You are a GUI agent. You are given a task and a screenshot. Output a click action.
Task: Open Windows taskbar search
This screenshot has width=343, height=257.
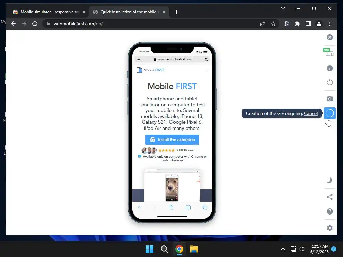click(x=164, y=249)
